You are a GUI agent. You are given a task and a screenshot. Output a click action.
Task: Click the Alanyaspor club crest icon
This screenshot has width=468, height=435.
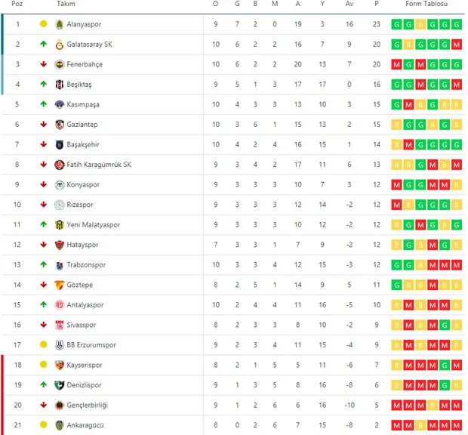point(60,24)
